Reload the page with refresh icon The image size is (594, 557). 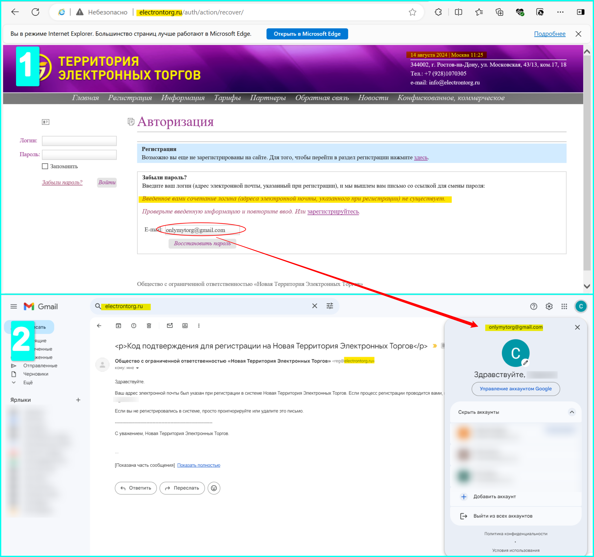tap(36, 12)
